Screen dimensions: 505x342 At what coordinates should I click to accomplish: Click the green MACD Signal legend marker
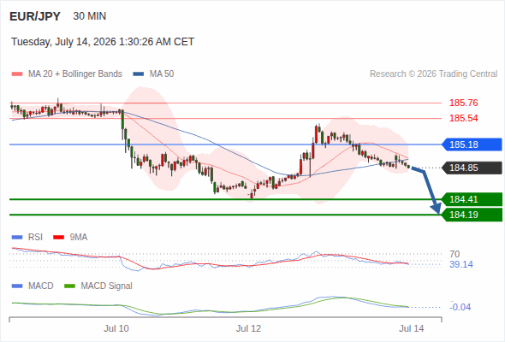pos(69,286)
